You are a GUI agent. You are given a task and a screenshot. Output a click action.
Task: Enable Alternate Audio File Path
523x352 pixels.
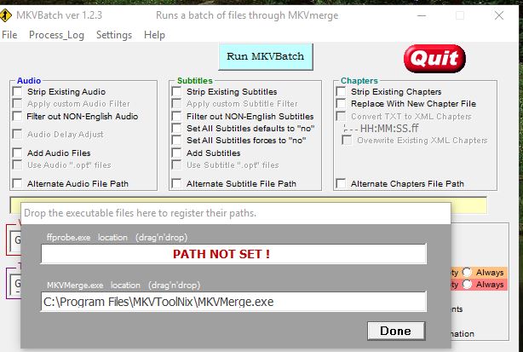(17, 183)
